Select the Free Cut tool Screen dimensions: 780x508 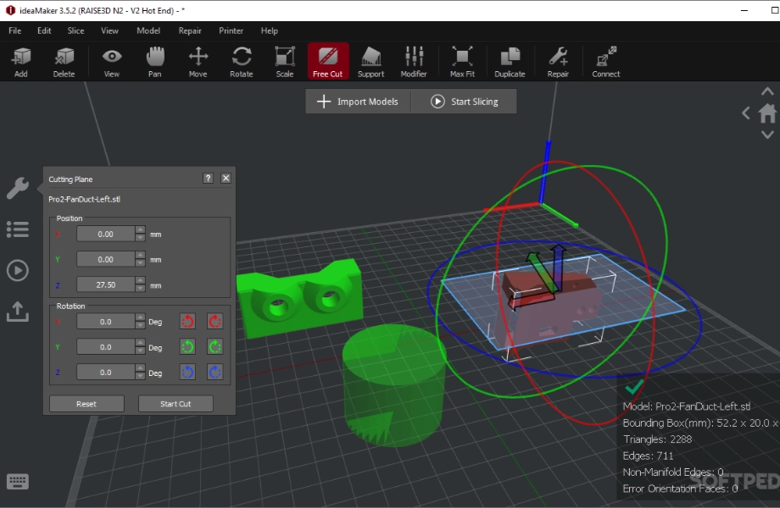[x=327, y=61]
